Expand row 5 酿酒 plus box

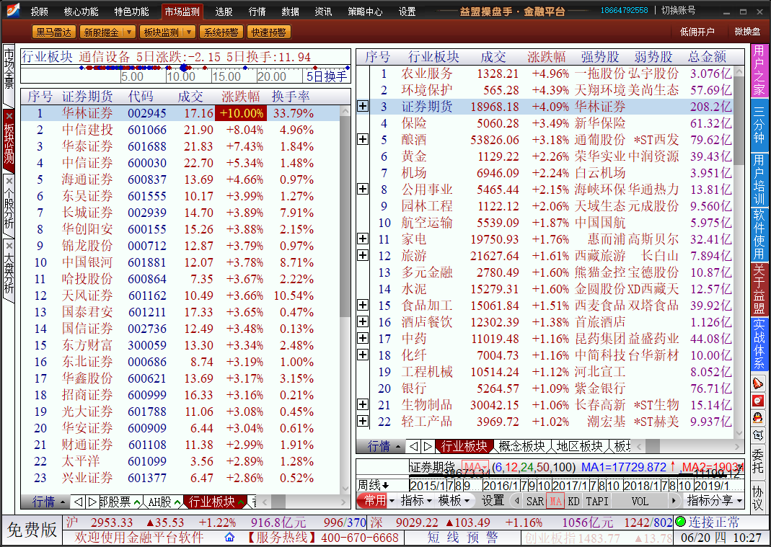coord(362,139)
